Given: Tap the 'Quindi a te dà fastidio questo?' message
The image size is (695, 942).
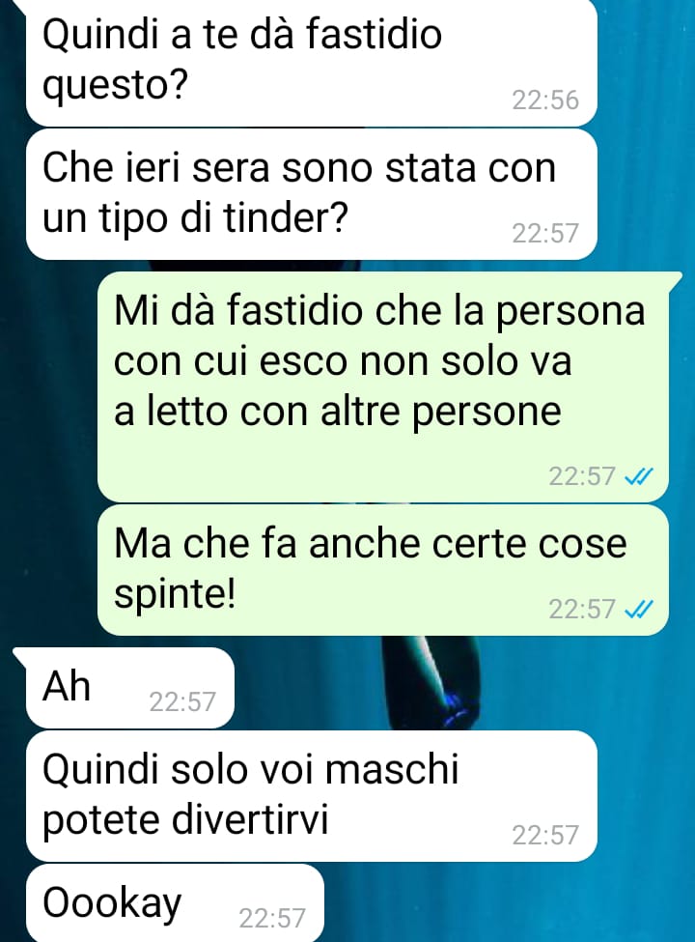Looking at the screenshot, I should [x=312, y=60].
